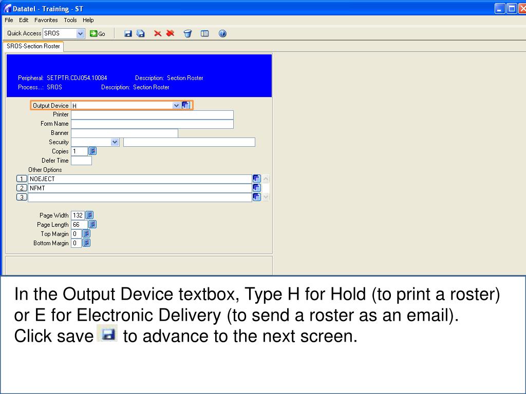Click the Output Device field containing H
This screenshot has width=526, height=394.
coord(122,106)
